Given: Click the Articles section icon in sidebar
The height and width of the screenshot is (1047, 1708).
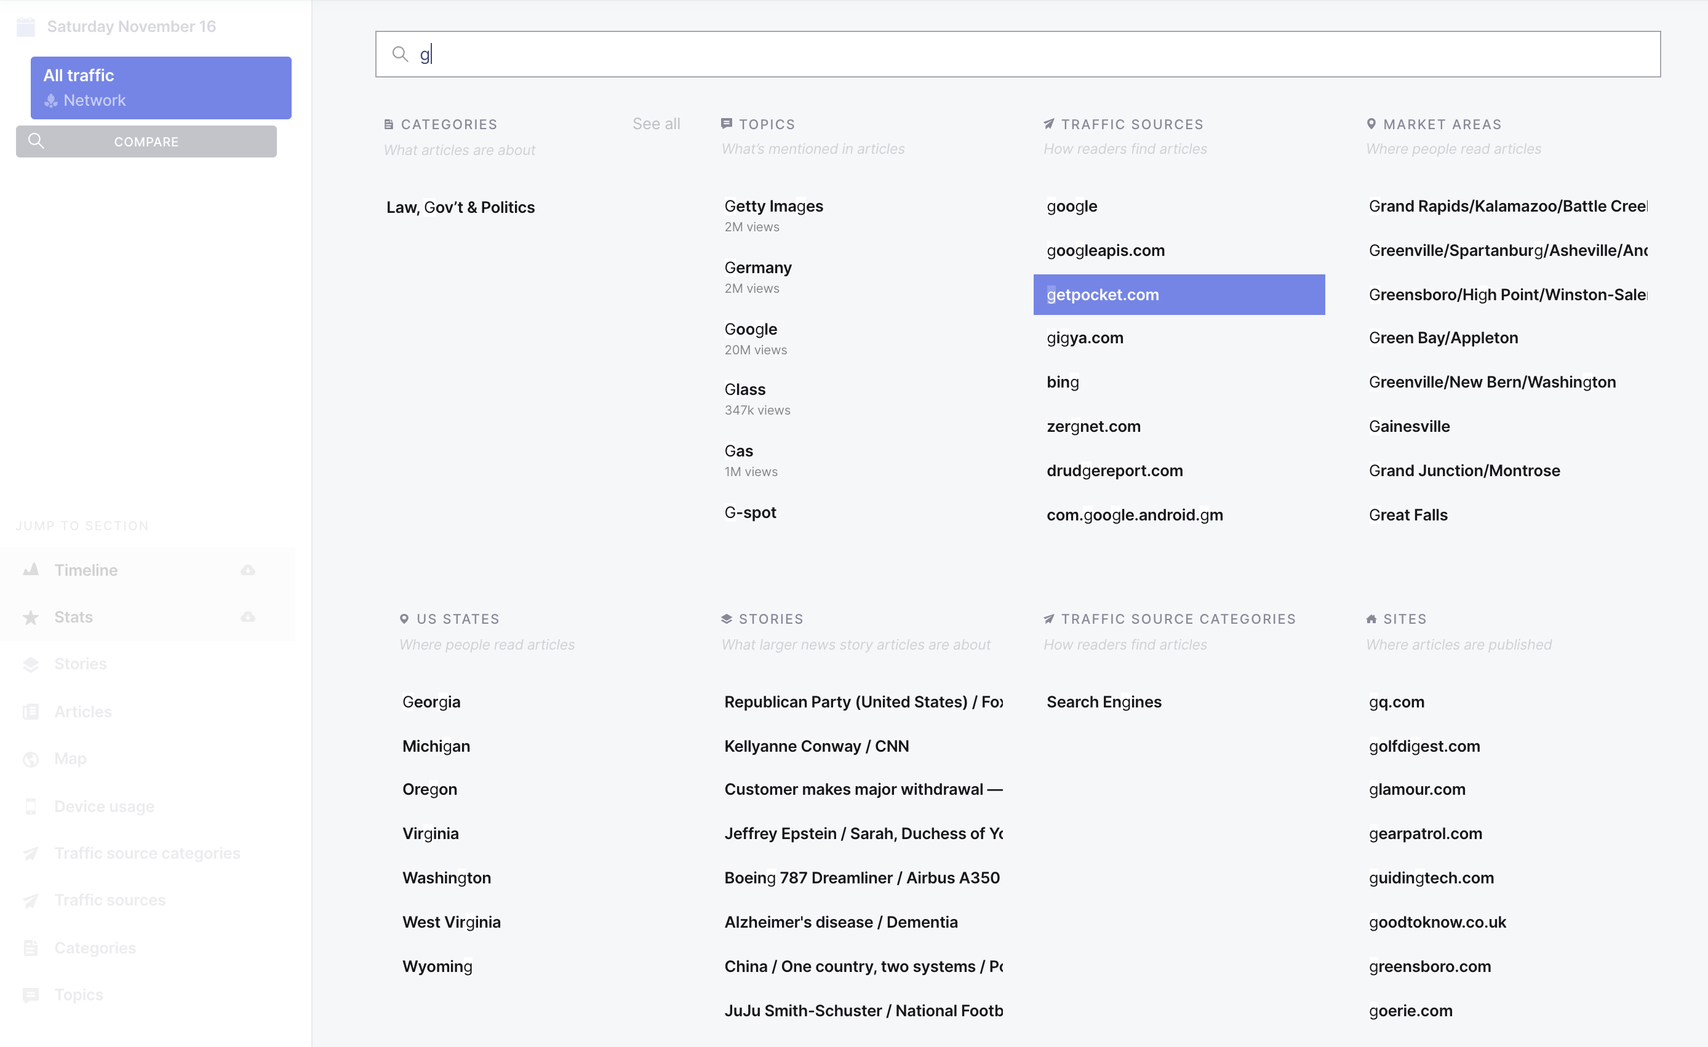Looking at the screenshot, I should coord(32,711).
